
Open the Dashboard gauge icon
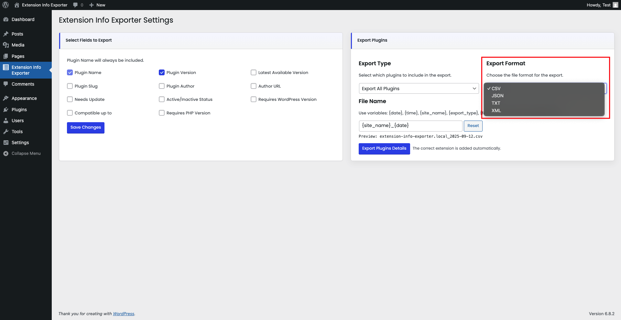click(6, 19)
